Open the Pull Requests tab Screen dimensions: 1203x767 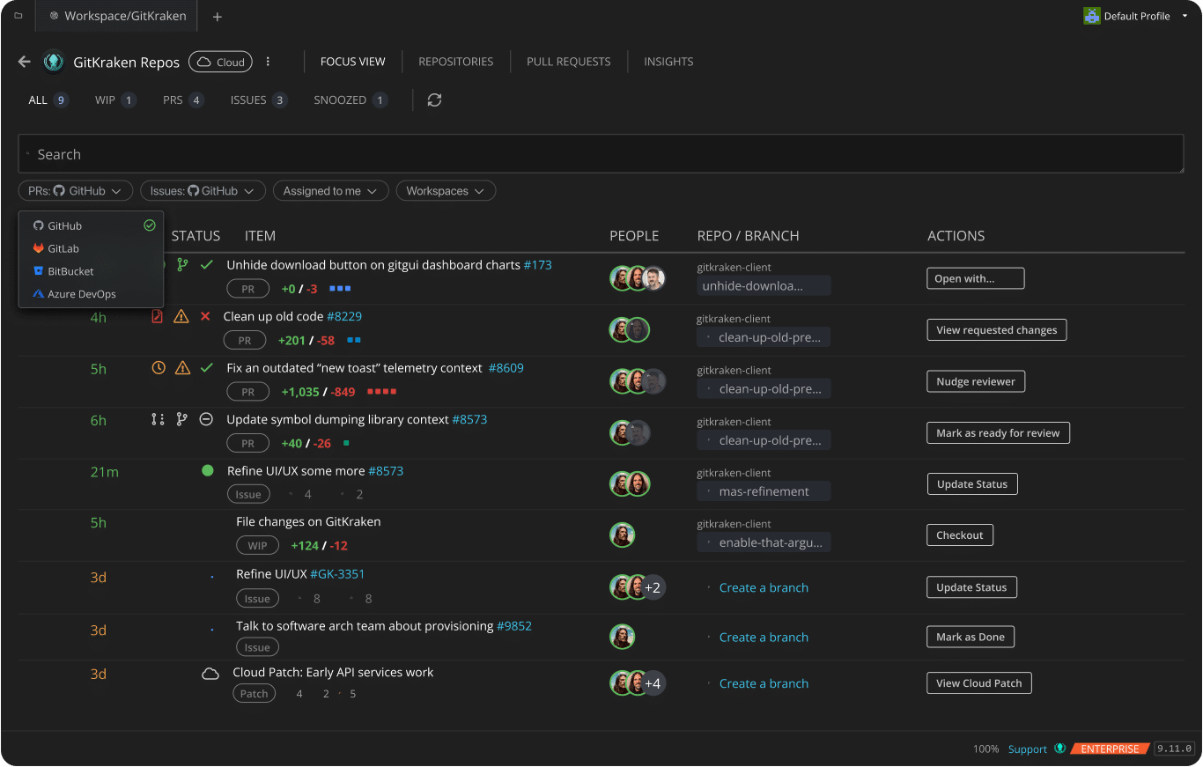(569, 62)
